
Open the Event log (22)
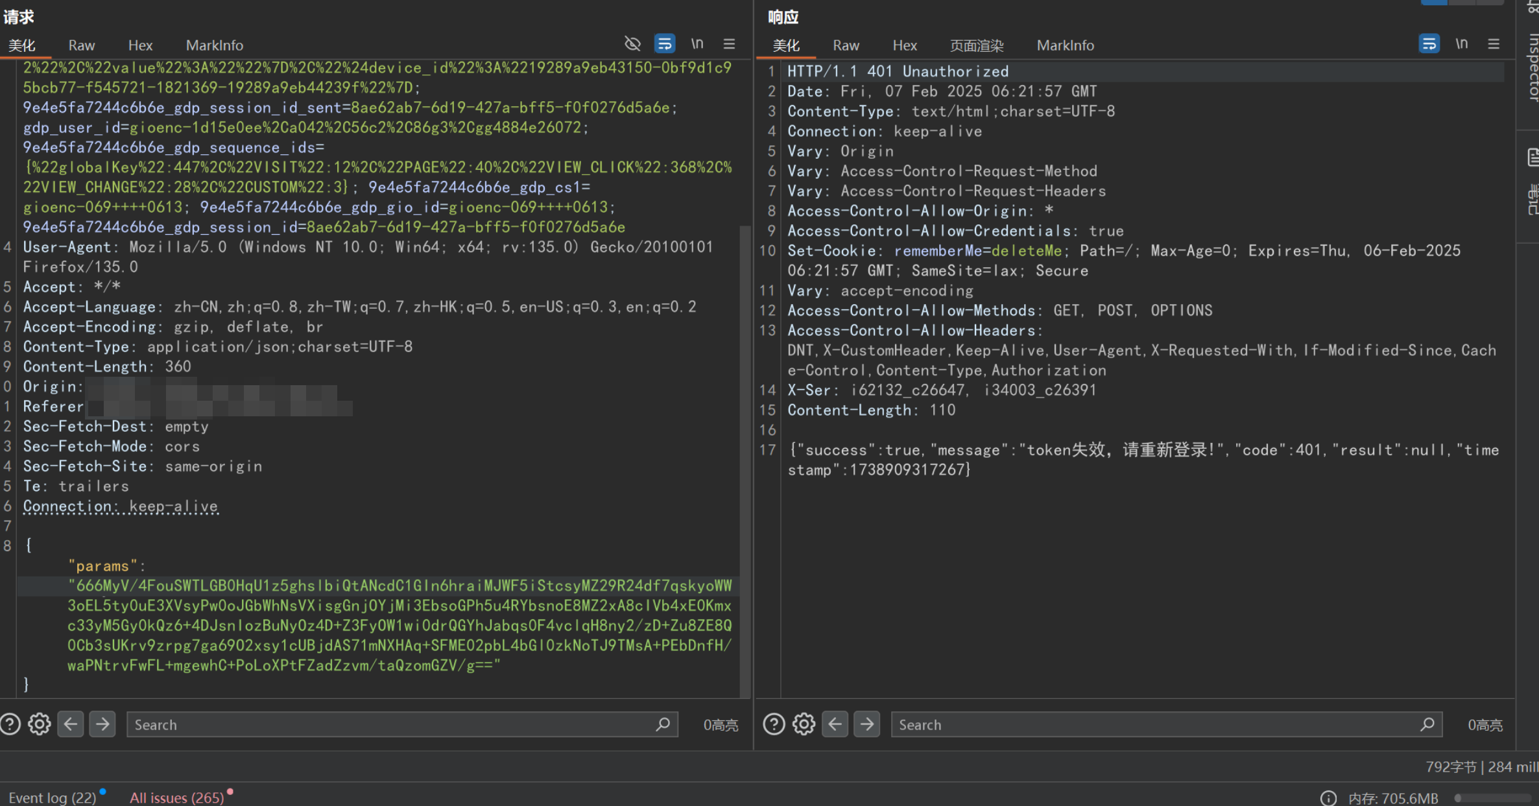[52, 798]
